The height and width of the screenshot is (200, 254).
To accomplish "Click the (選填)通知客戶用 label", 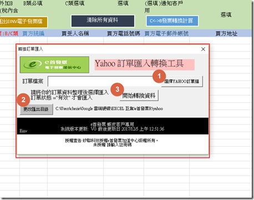I will 164,7.
